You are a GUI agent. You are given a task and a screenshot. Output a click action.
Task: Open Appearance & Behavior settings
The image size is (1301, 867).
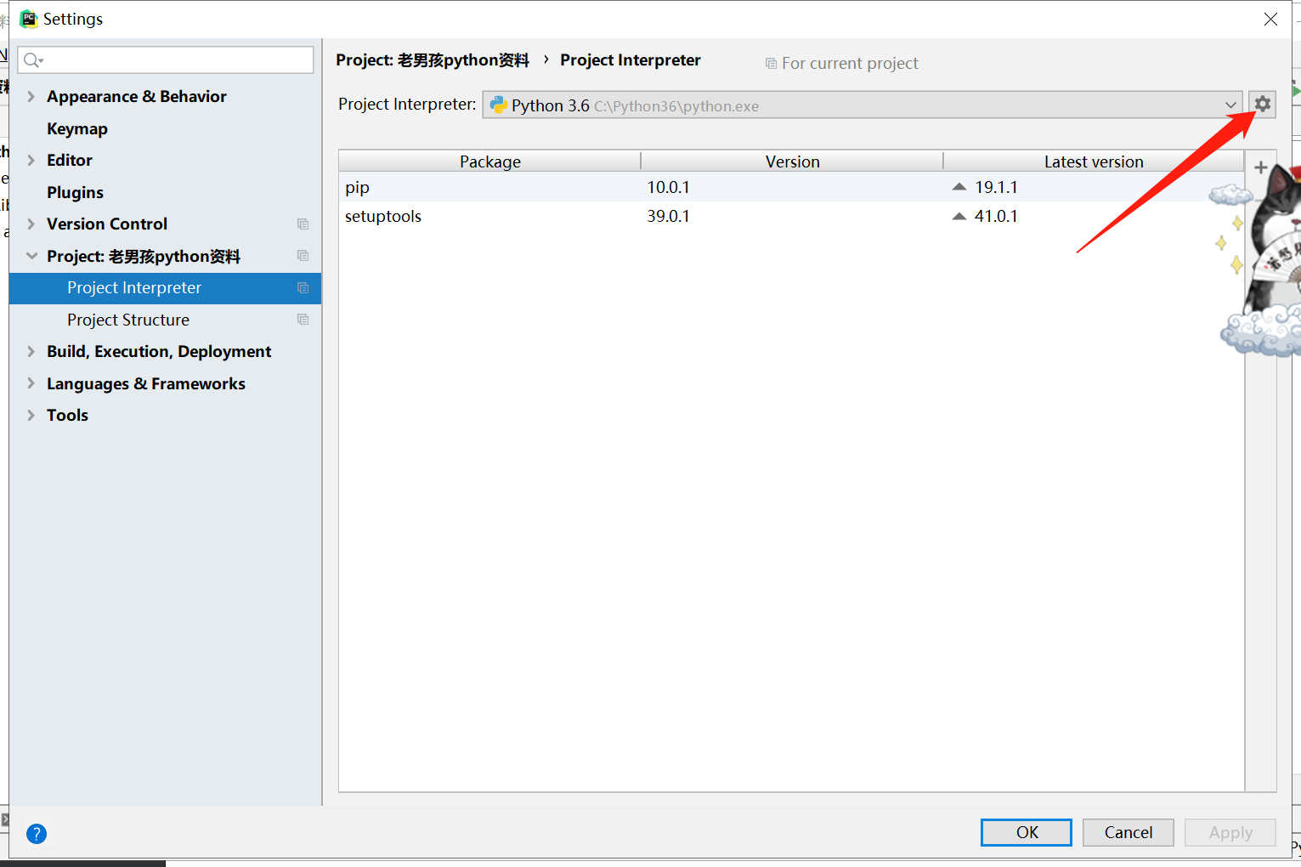coord(137,97)
